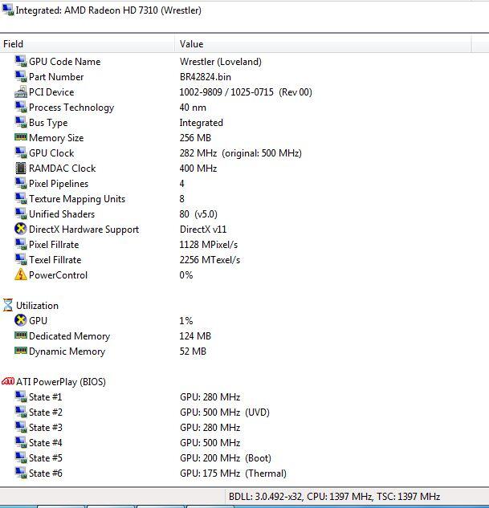Select the State #6 175 MHz (Thermal) value

tap(233, 473)
